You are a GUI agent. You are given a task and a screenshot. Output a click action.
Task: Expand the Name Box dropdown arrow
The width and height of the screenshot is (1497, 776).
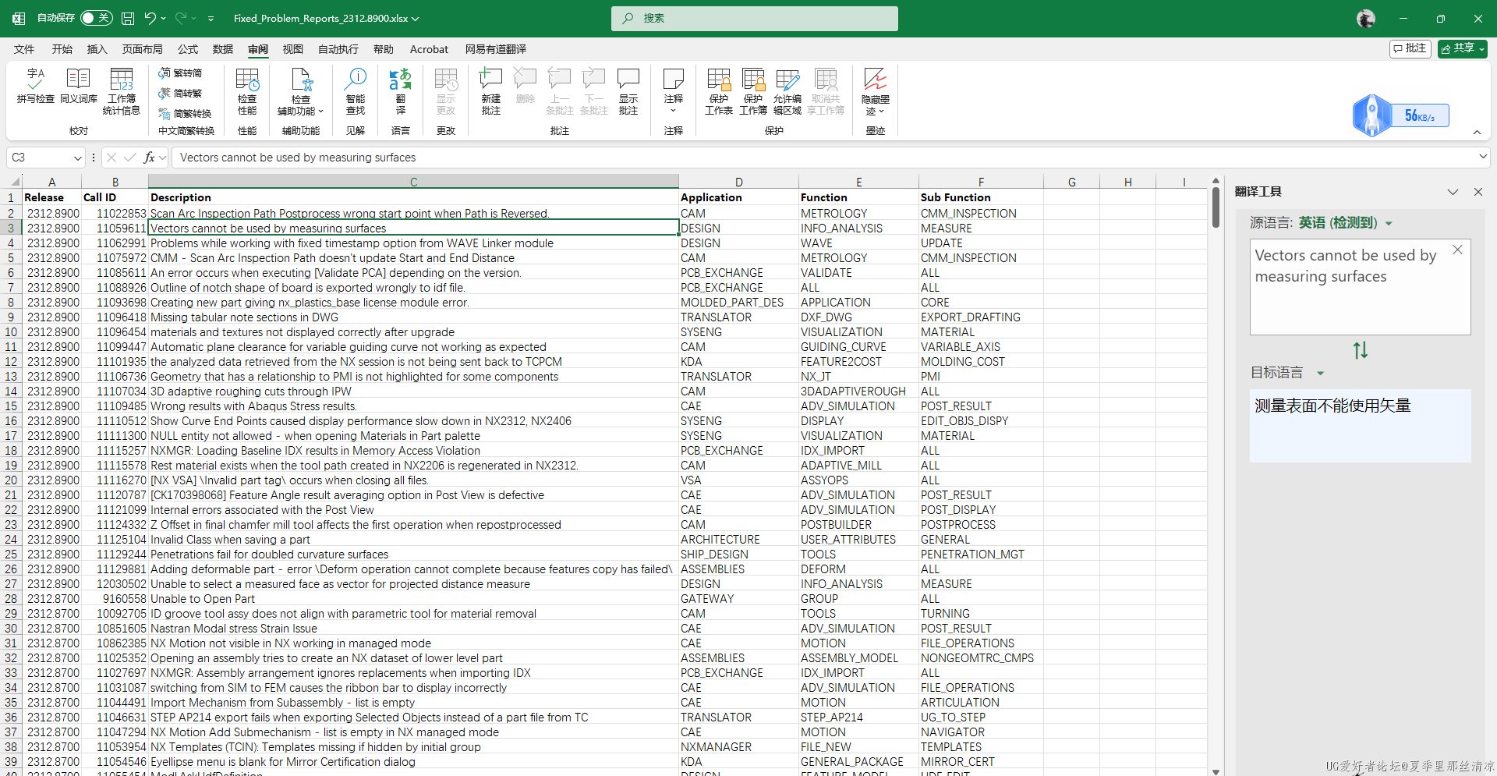(77, 158)
